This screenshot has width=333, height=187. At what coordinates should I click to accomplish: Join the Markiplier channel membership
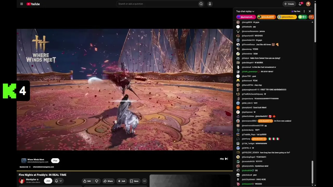coord(48,181)
